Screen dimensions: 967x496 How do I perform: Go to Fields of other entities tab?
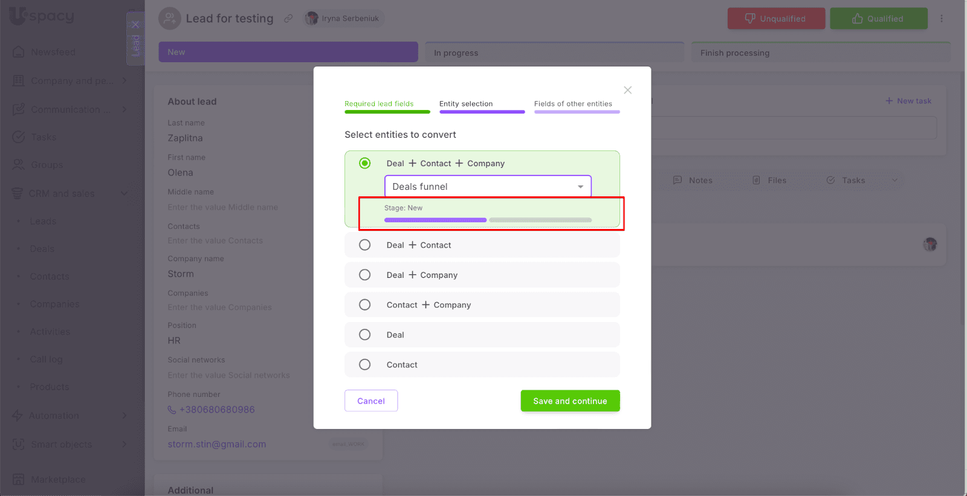pyautogui.click(x=573, y=104)
